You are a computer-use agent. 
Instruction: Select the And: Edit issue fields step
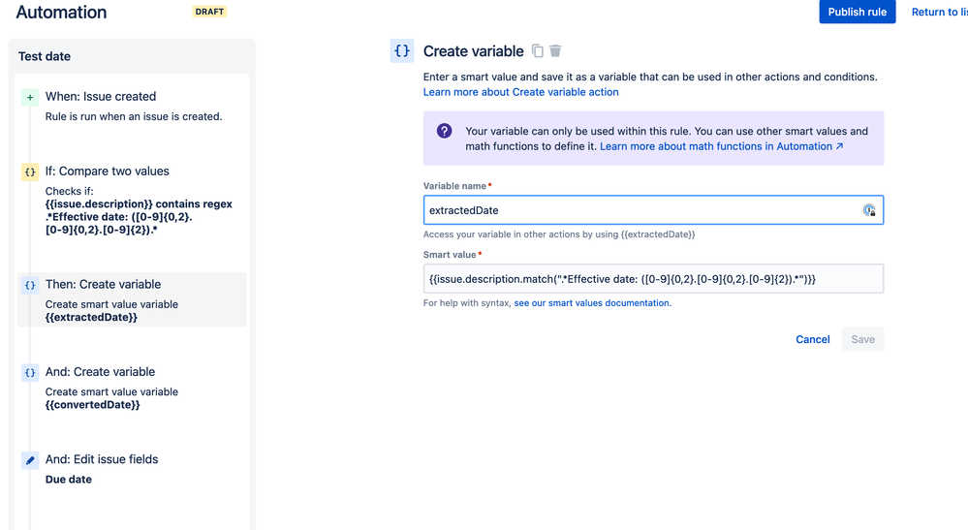tap(132, 469)
